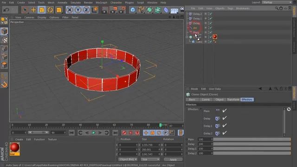Viewport: 297px width, 167px height.
Task: Switch to Polygons mode
Action: 4,65
